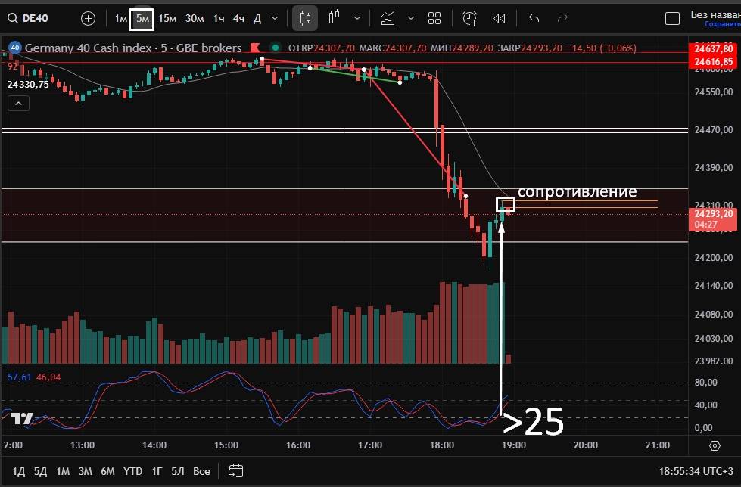Open the DE40 symbol search
Image resolution: width=741 pixels, height=487 pixels.
35,18
